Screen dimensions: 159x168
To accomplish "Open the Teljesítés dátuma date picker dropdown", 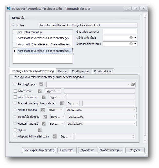I will click(135, 117).
